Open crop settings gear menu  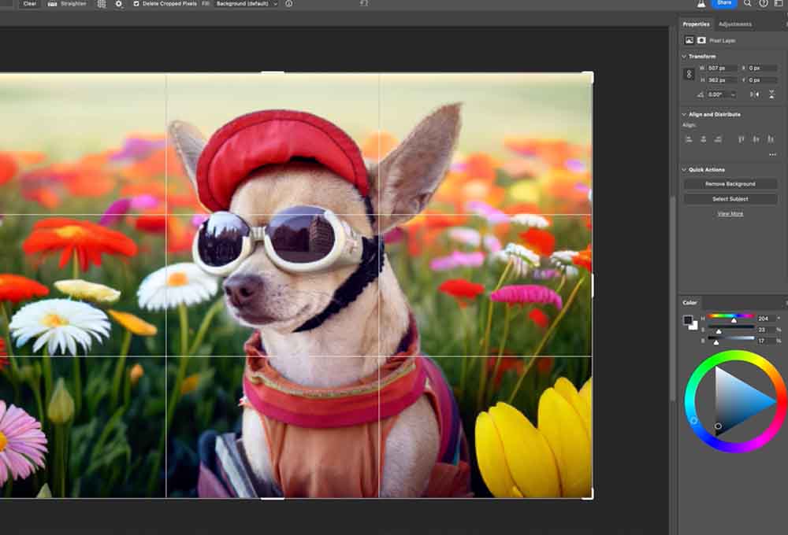point(119,4)
